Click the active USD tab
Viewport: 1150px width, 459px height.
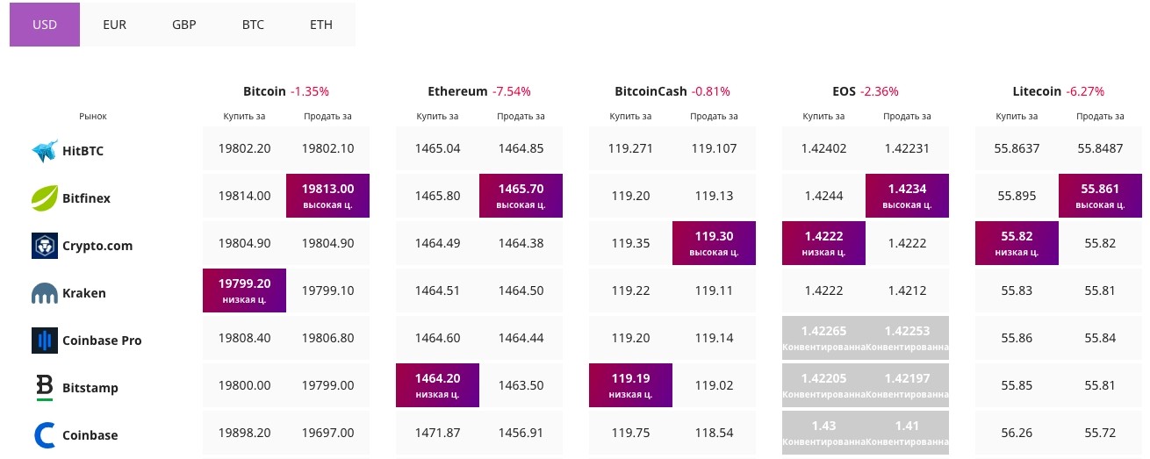click(x=45, y=25)
